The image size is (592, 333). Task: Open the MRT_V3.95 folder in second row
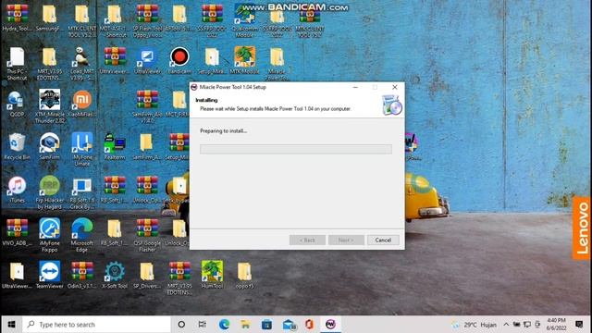49,64
